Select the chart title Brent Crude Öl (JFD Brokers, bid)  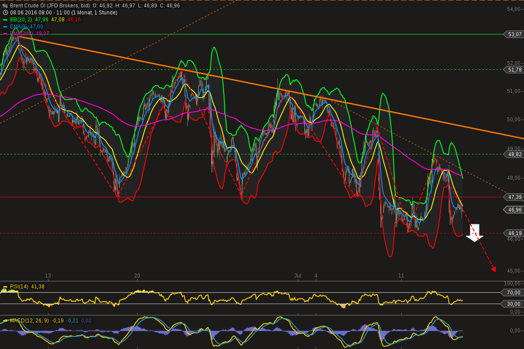tap(50, 6)
